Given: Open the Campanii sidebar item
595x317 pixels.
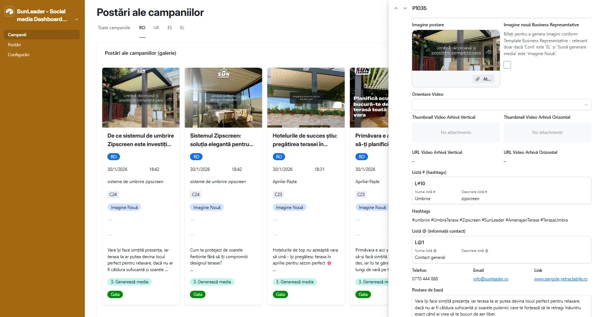Looking at the screenshot, I should click(41, 35).
